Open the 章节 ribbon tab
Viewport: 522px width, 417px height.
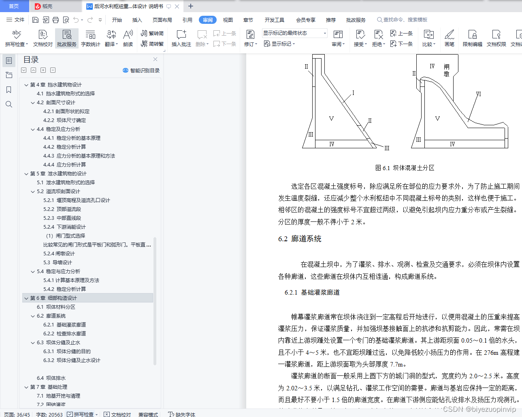pyautogui.click(x=248, y=19)
